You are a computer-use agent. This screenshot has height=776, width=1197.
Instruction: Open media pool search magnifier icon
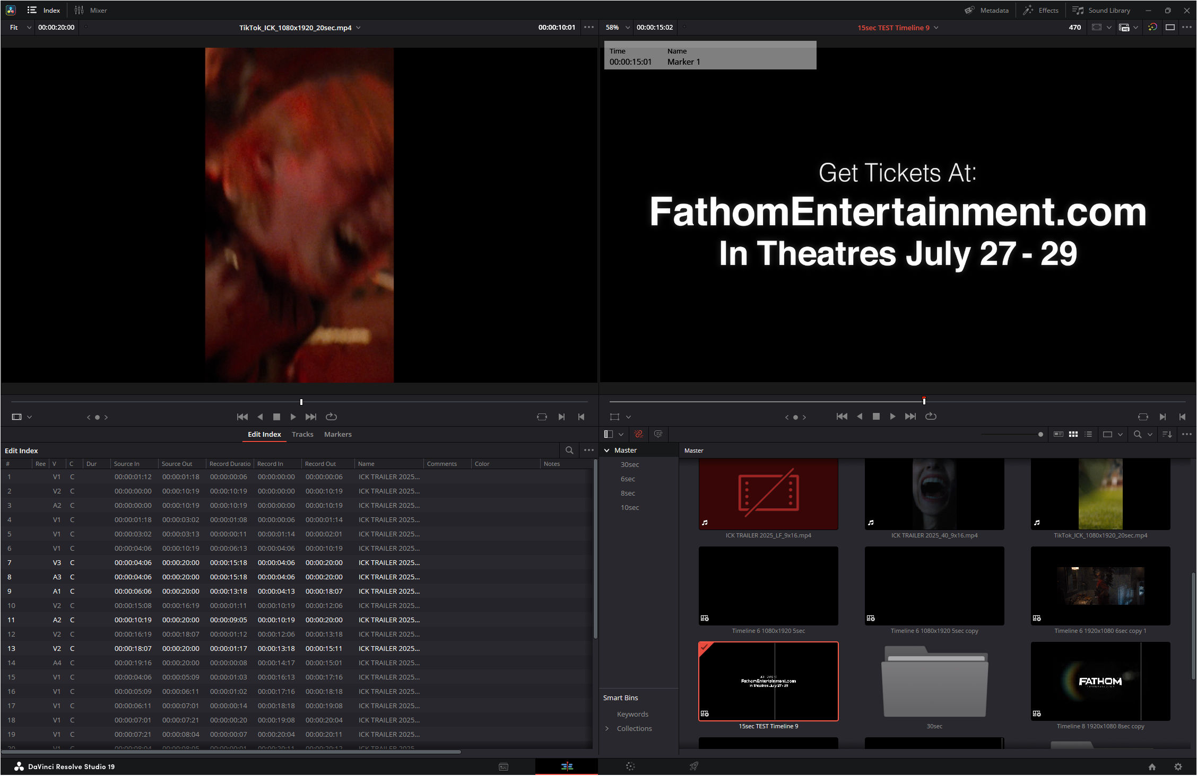(1138, 434)
